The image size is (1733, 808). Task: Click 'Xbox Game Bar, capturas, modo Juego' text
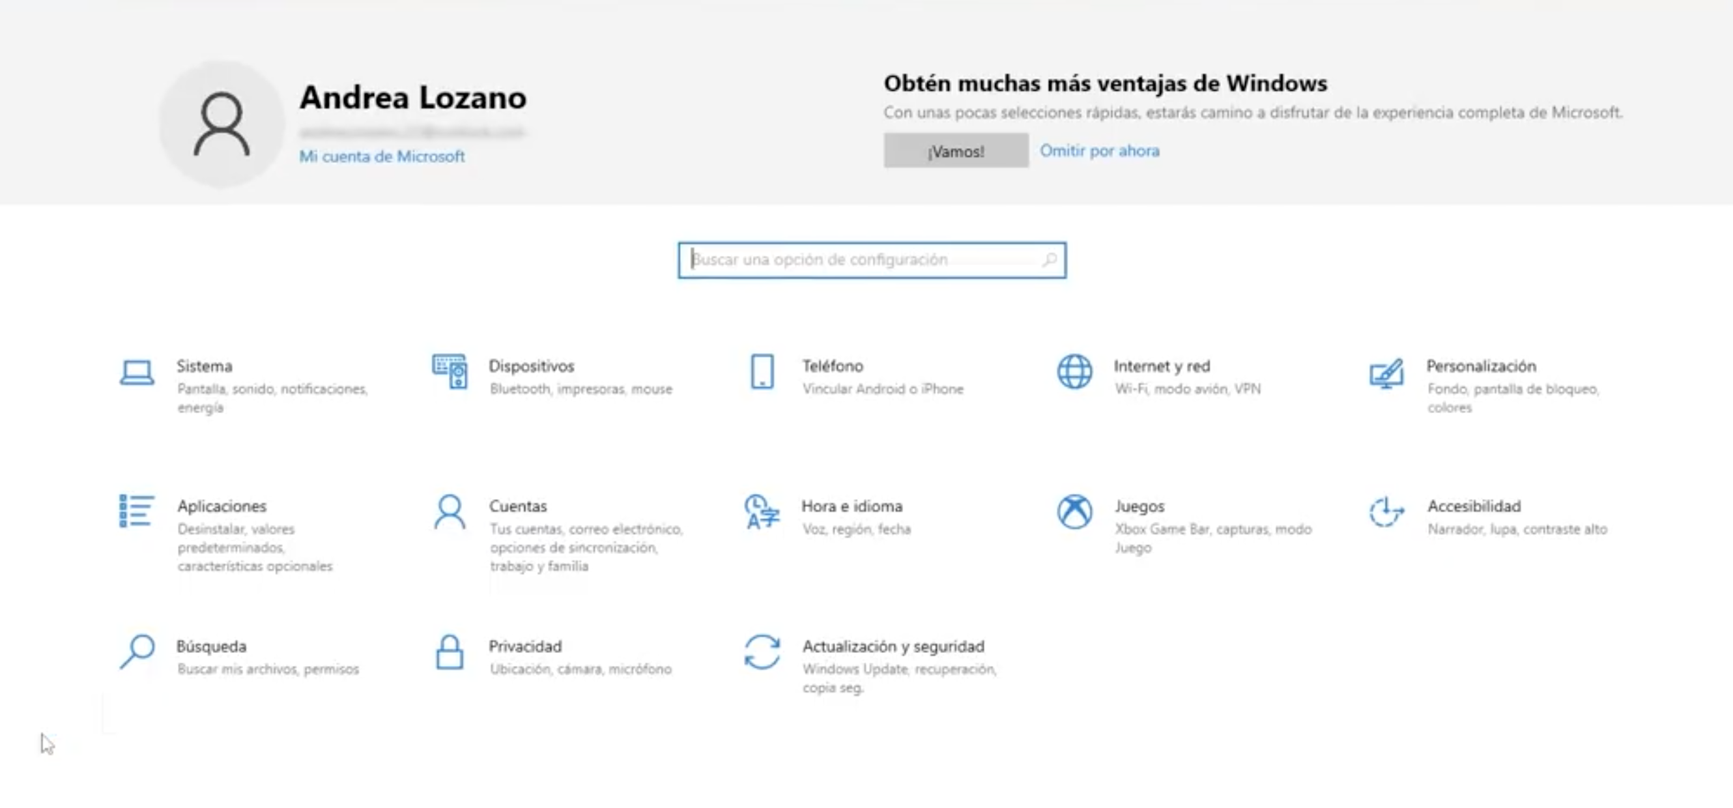[x=1213, y=538]
